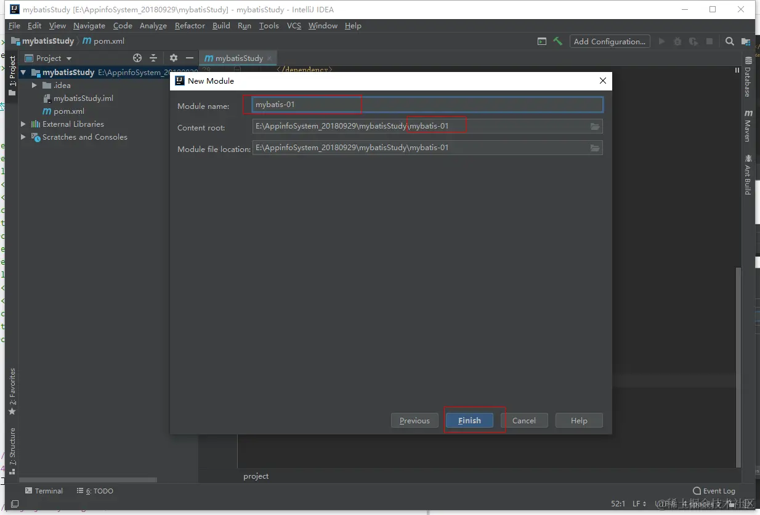Screen dimensions: 760x515
Task: Click the 52:1 cursor position in the status bar
Action: click(x=618, y=504)
